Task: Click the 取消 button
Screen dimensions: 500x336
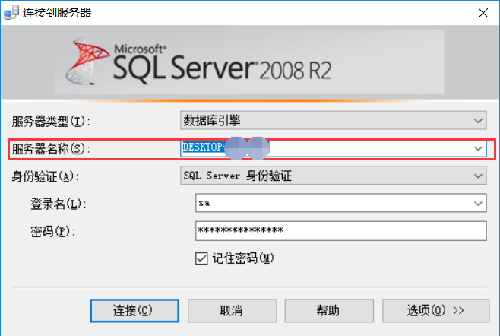Action: point(233,310)
